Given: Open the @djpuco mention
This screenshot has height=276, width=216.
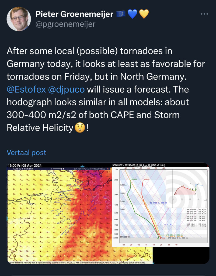Looking at the screenshot, I should point(66,89).
